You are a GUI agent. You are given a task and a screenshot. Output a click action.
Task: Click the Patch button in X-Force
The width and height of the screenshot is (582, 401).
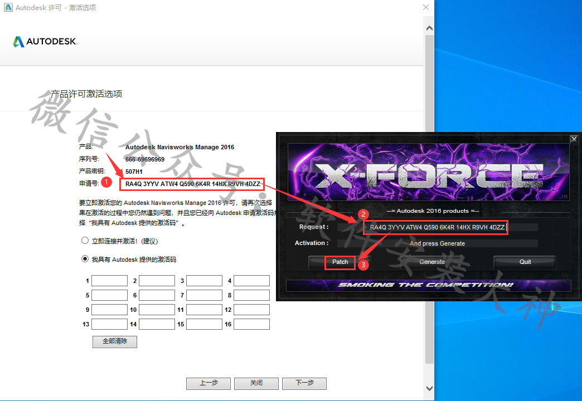pyautogui.click(x=340, y=262)
